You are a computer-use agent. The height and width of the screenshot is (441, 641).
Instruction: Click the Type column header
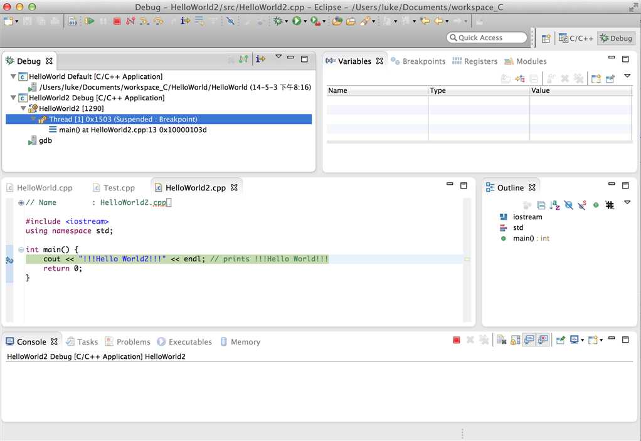(x=479, y=90)
